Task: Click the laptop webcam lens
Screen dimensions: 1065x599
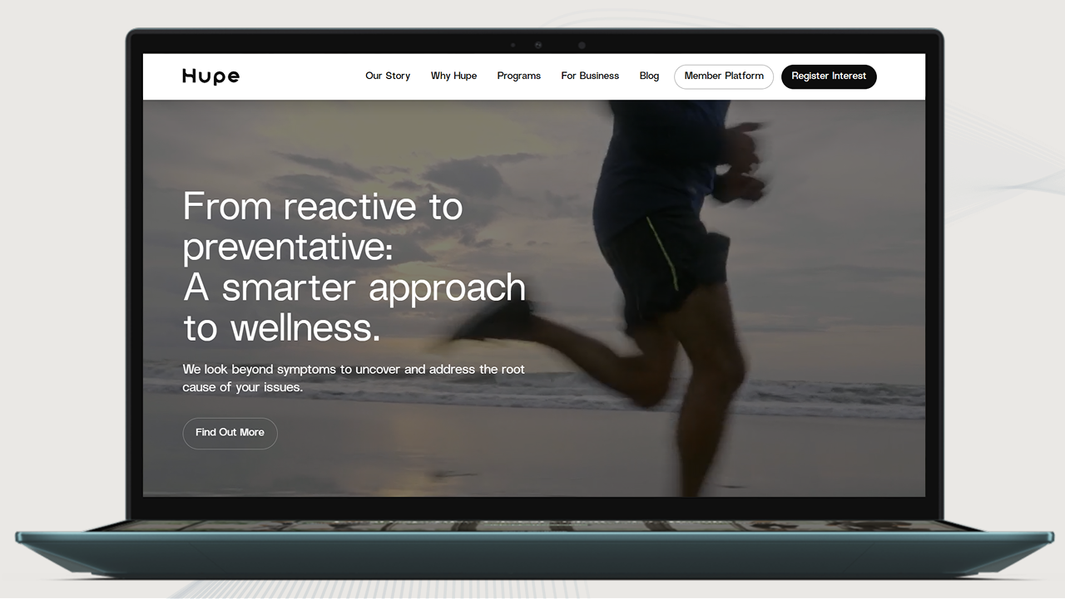Action: pos(538,45)
